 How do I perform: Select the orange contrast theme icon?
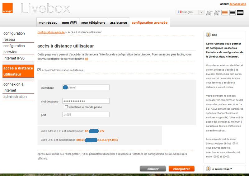point(225,12)
